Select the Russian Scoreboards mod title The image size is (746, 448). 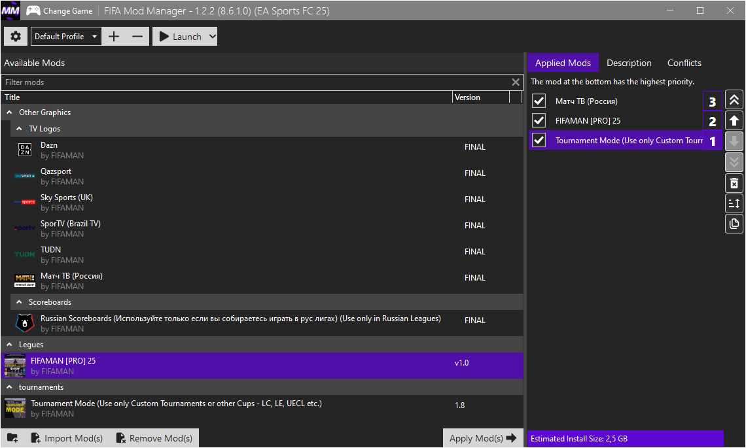tap(241, 319)
